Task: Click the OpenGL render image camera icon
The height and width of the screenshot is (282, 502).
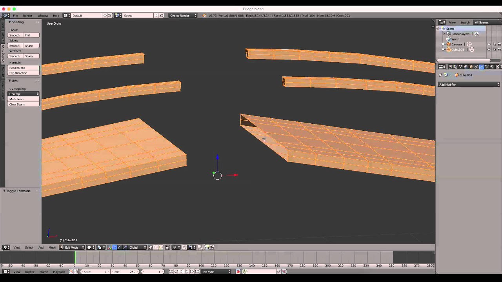Action: pyautogui.click(x=206, y=247)
